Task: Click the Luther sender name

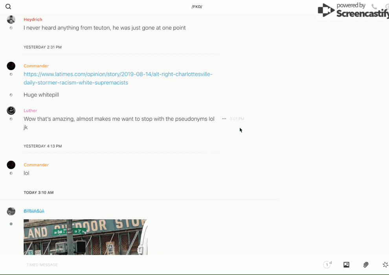Action: pyautogui.click(x=30, y=110)
